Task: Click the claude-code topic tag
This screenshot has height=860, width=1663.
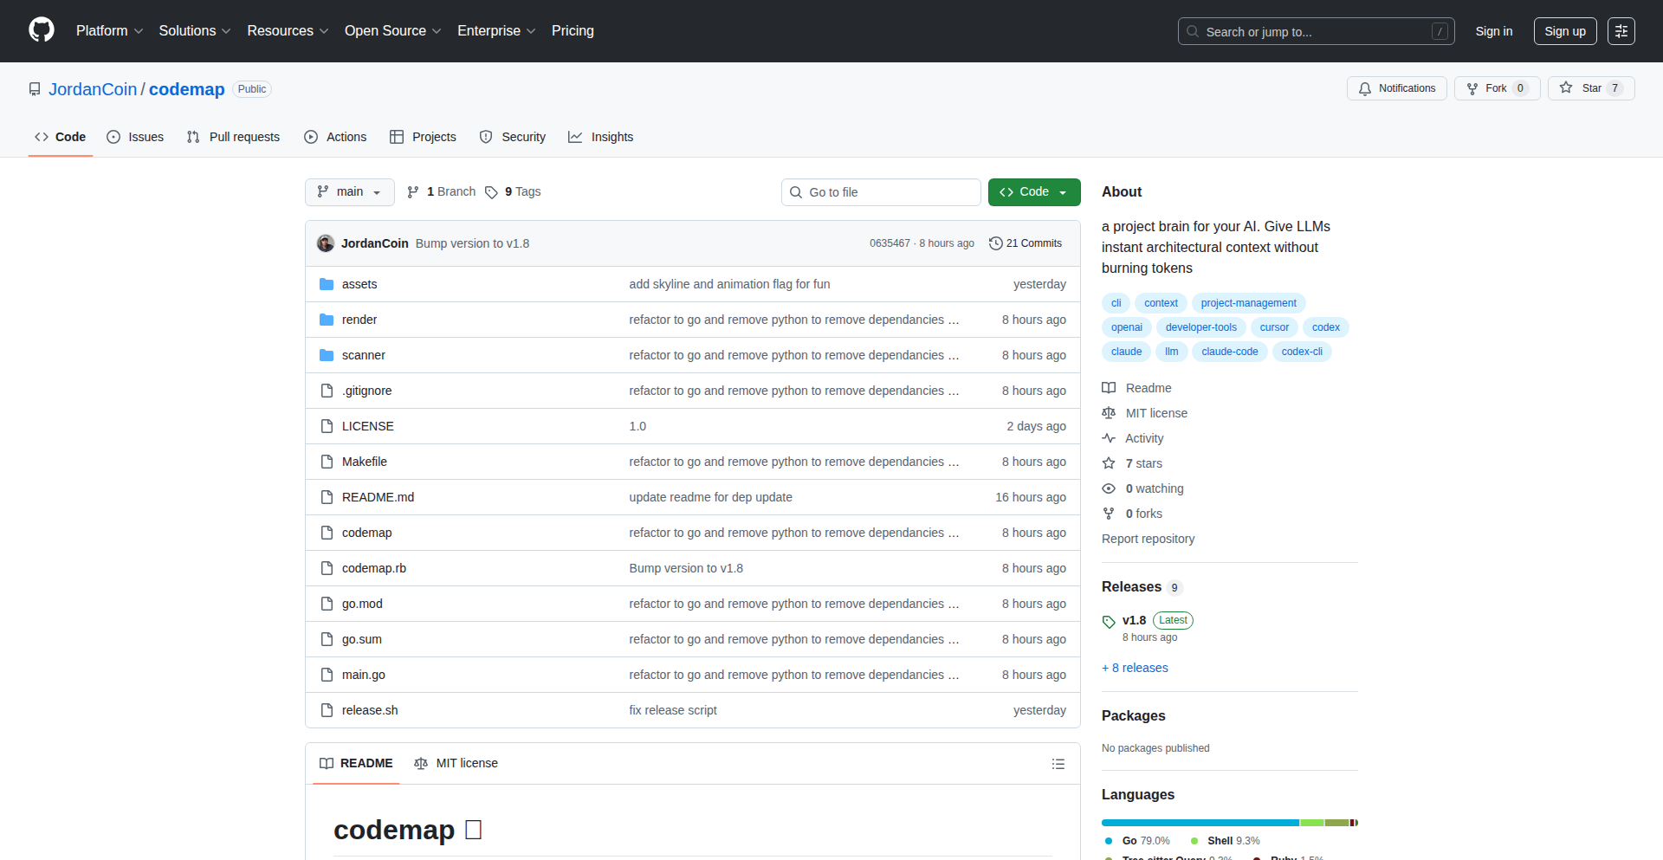Action: (1229, 351)
